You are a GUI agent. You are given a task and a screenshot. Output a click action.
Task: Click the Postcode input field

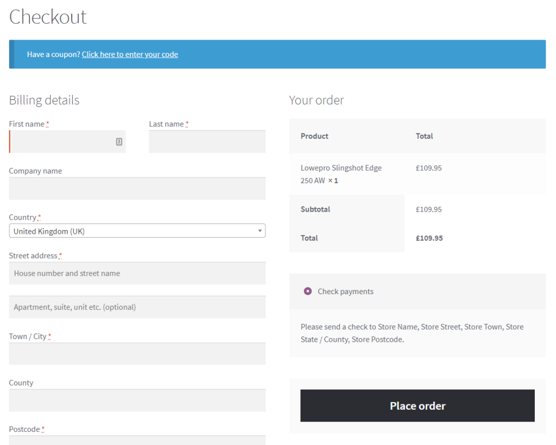(x=137, y=441)
